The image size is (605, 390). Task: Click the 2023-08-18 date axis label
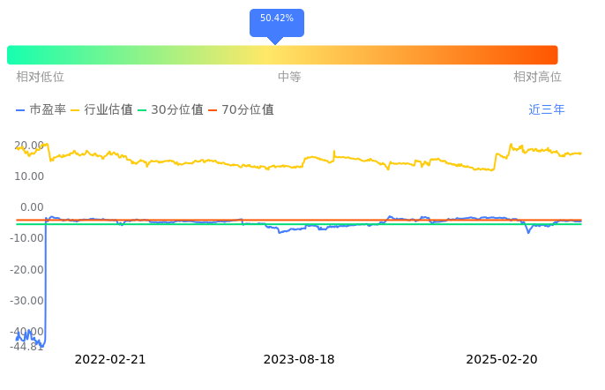click(299, 359)
